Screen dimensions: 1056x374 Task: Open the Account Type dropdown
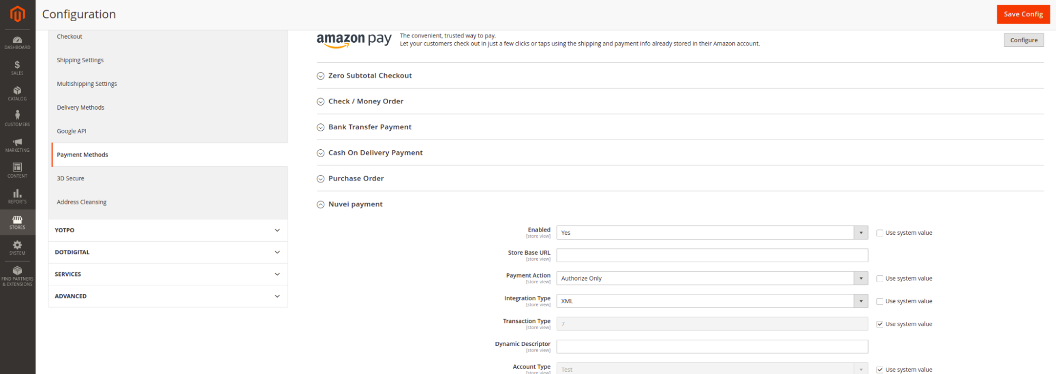pyautogui.click(x=712, y=369)
